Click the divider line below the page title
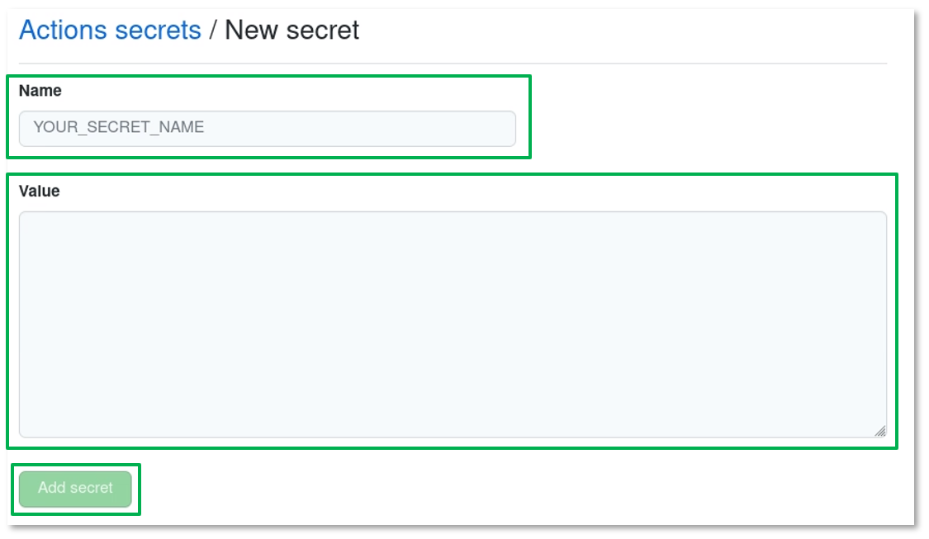 coord(453,64)
